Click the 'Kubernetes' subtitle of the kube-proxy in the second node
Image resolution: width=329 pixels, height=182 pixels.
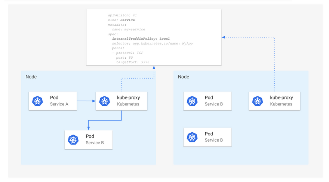pyautogui.click(x=281, y=104)
